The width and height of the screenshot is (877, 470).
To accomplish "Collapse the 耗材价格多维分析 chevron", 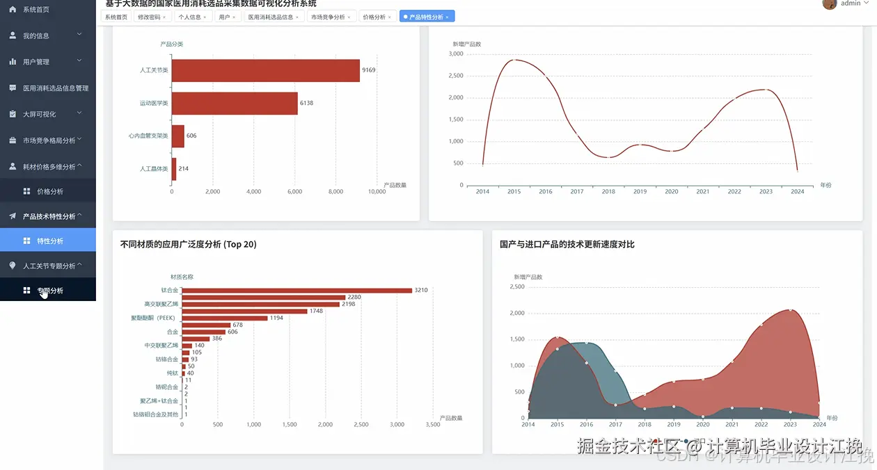I will pos(79,166).
